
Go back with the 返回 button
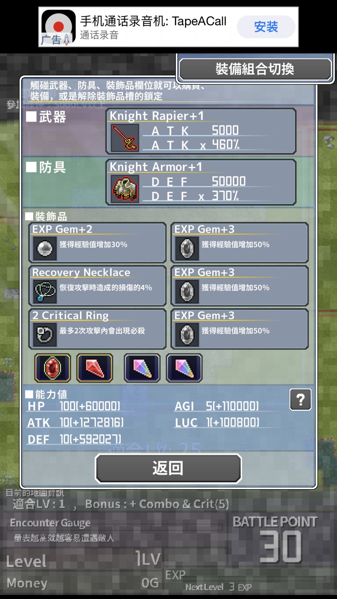pos(168,468)
